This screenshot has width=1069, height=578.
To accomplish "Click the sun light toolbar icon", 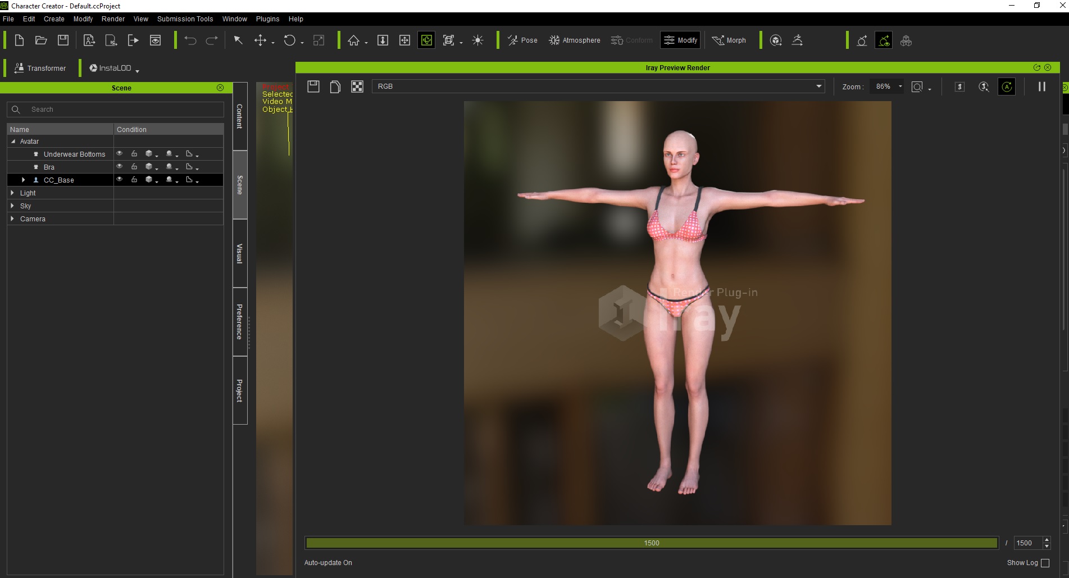I will pos(477,40).
